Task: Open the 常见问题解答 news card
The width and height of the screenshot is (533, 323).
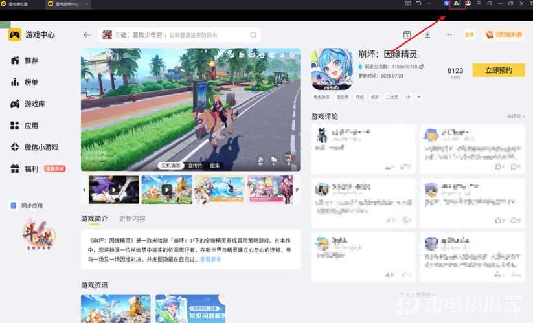Action: coord(190,308)
